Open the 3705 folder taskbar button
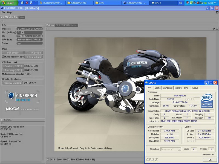Image resolution: width=219 pixels, height=164 pixels. click(x=107, y=3)
